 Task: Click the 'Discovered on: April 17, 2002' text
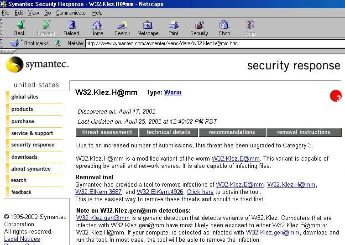(117, 111)
